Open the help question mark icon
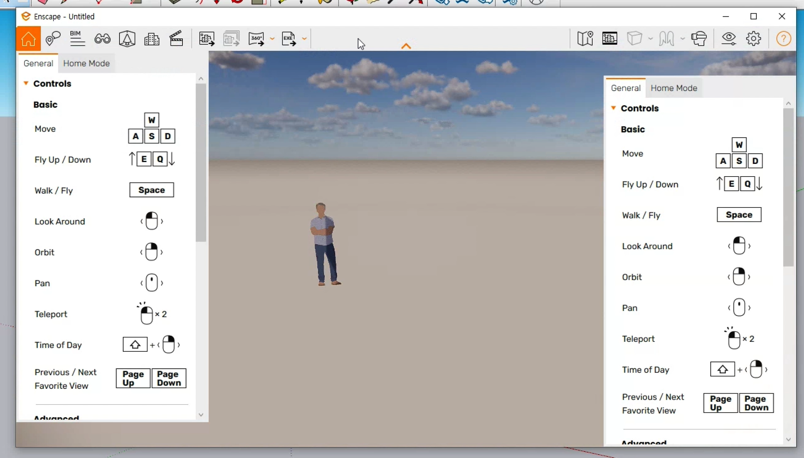The image size is (804, 458). (783, 39)
